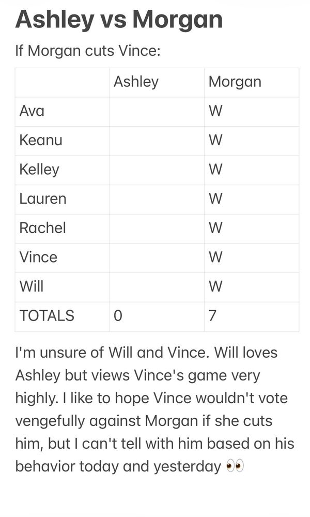The height and width of the screenshot is (517, 310).
Task: Click the W in Ava's Morgan cell
Action: point(216,111)
